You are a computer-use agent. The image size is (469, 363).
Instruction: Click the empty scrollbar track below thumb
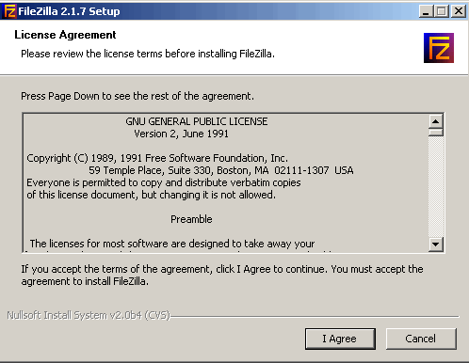[x=436, y=186]
